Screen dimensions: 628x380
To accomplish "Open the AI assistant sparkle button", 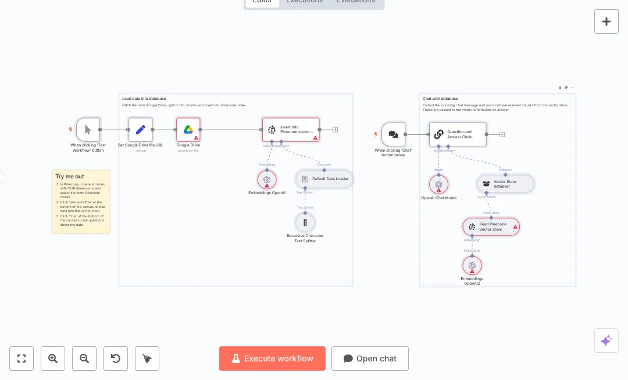I will coord(606,340).
